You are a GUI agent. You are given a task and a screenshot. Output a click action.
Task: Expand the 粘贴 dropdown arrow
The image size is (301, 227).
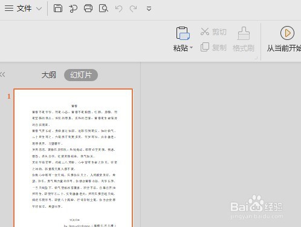pyautogui.click(x=192, y=48)
